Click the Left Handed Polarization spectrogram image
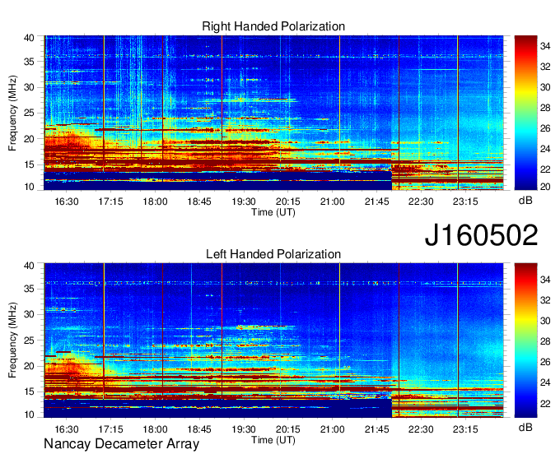 click(x=273, y=340)
